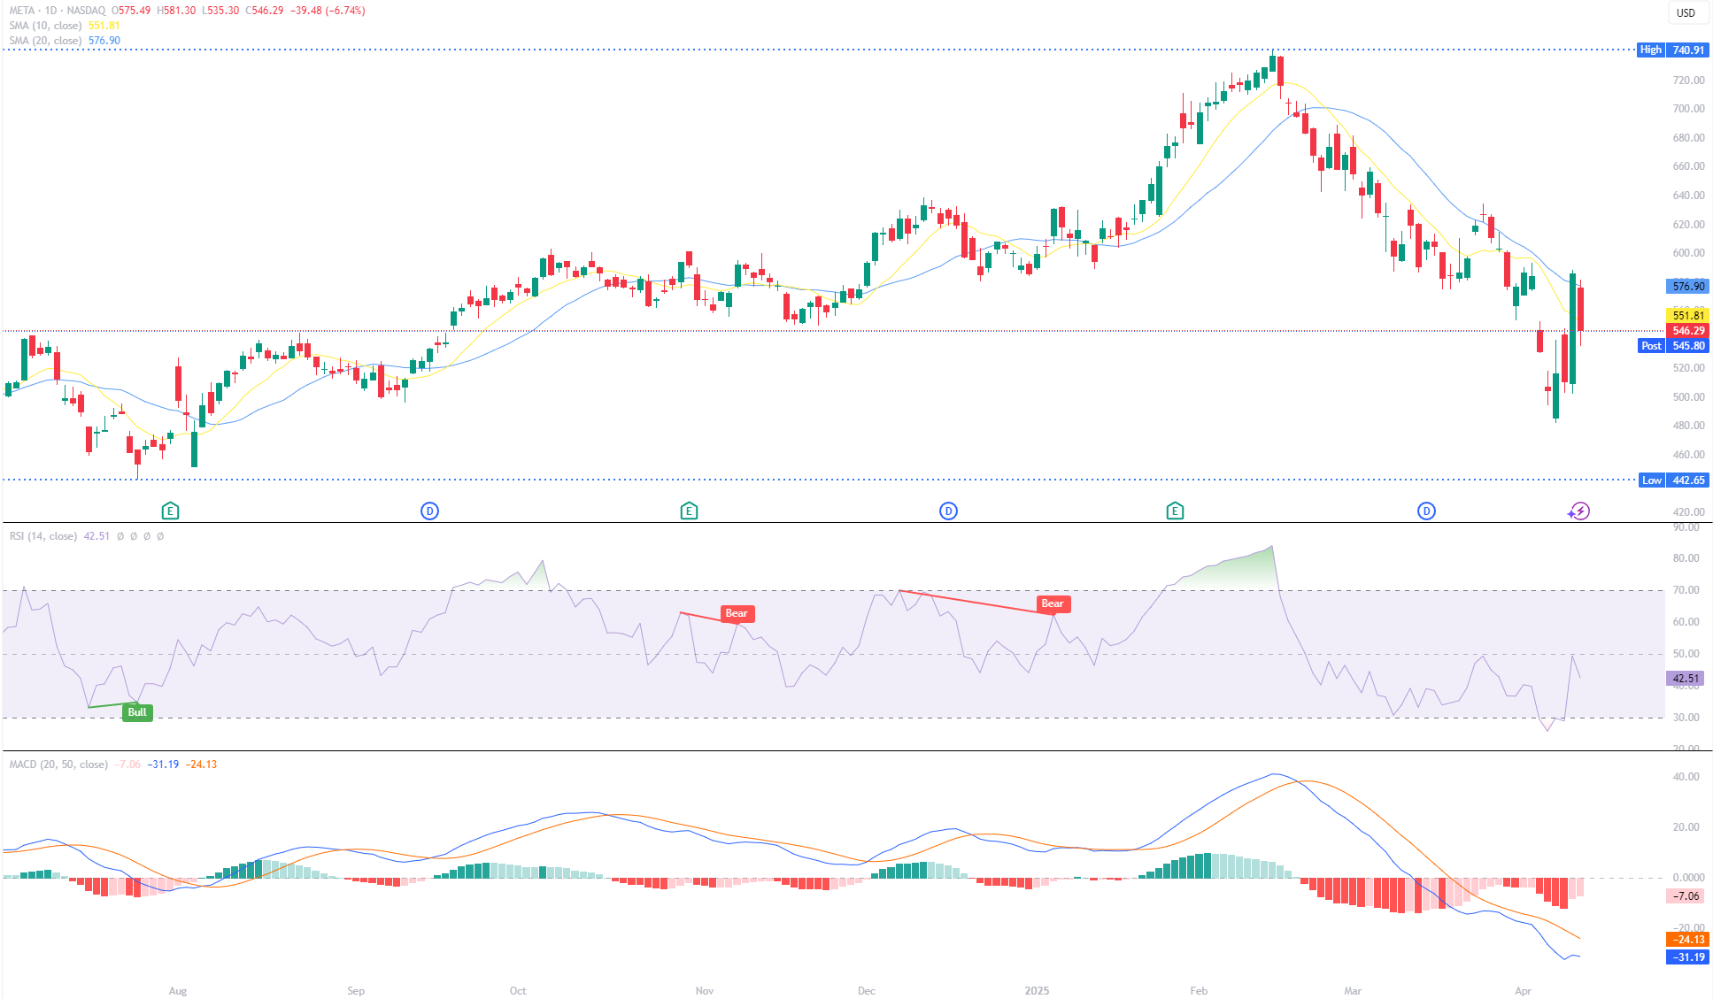This screenshot has width=1713, height=999.
Task: Click the earnings E marker near November
Action: [689, 511]
